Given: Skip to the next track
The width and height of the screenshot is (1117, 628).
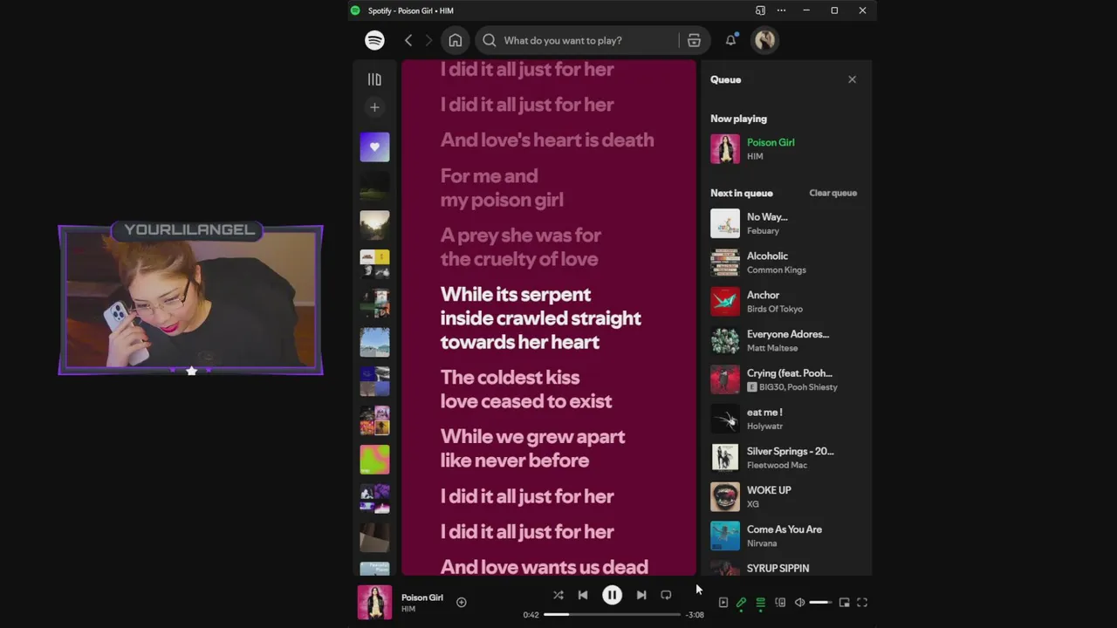Looking at the screenshot, I should (x=641, y=595).
